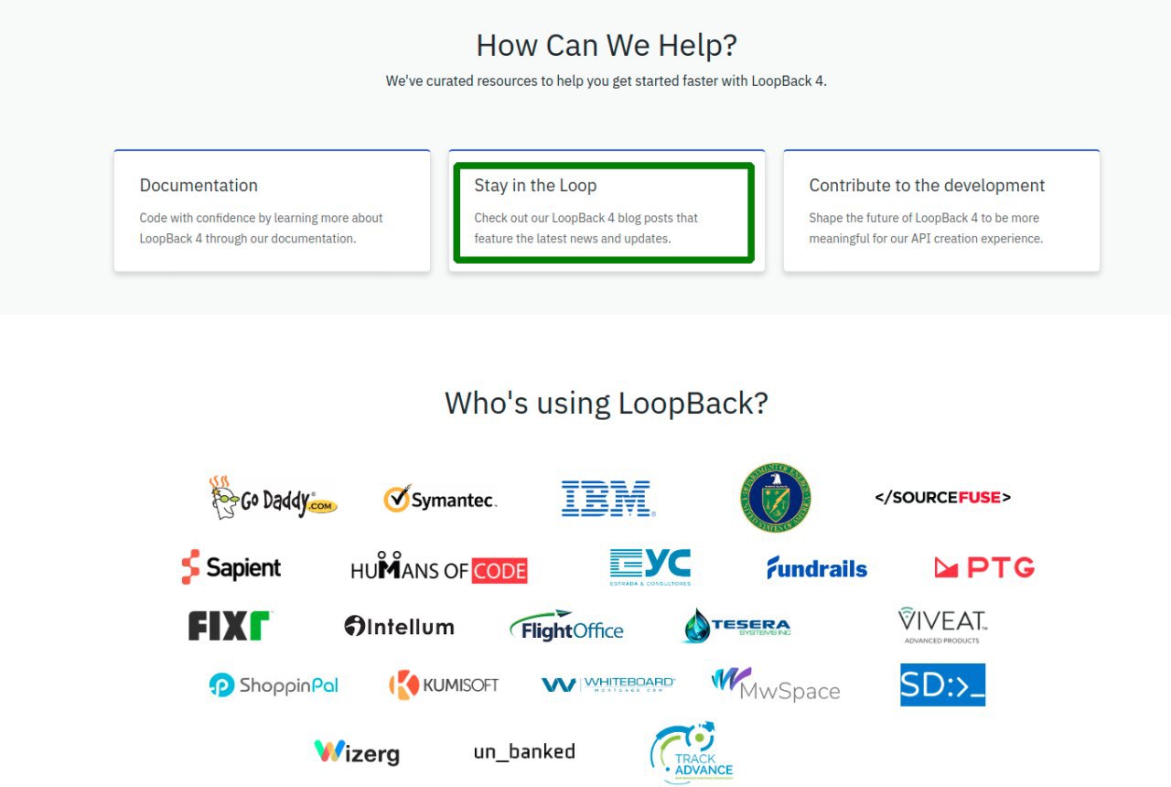Open Contribute to the development card
Viewport: 1171px width, 787px height.
pos(941,210)
